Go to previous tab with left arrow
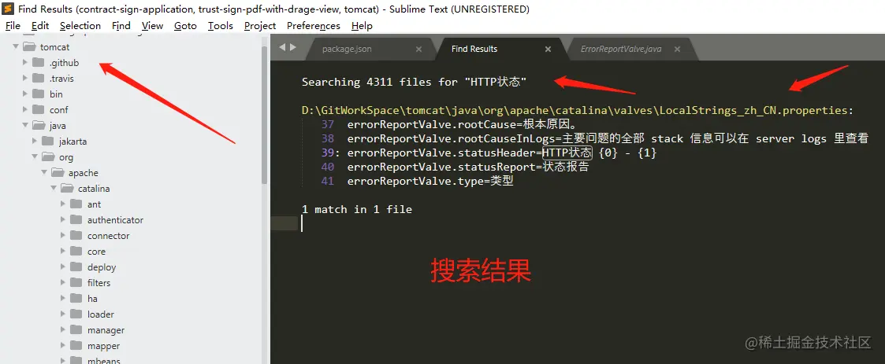This screenshot has height=364, width=885. [x=283, y=47]
